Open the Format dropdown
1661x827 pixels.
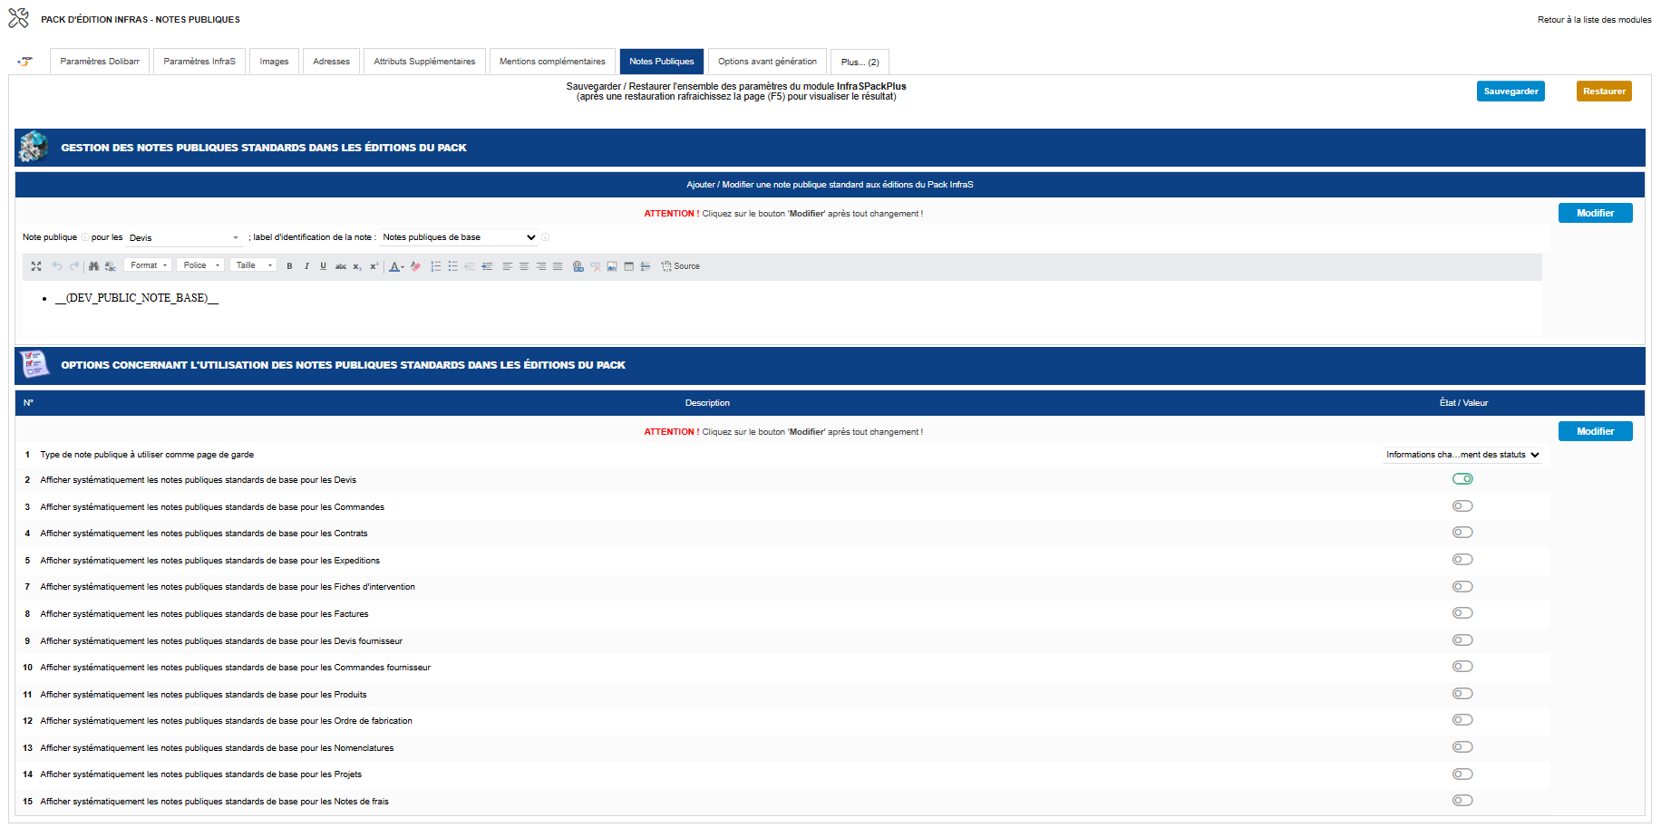(x=149, y=265)
